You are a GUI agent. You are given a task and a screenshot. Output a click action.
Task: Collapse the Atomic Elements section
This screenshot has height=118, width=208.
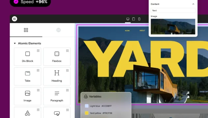point(15,43)
